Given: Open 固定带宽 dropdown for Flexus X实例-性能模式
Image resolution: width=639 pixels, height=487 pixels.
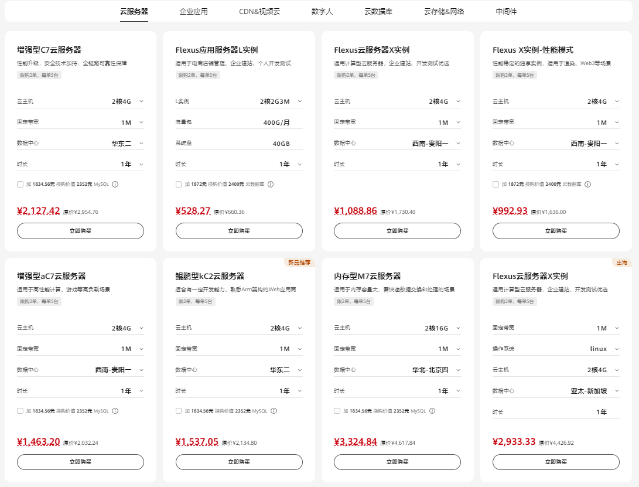Looking at the screenshot, I should point(556,122).
